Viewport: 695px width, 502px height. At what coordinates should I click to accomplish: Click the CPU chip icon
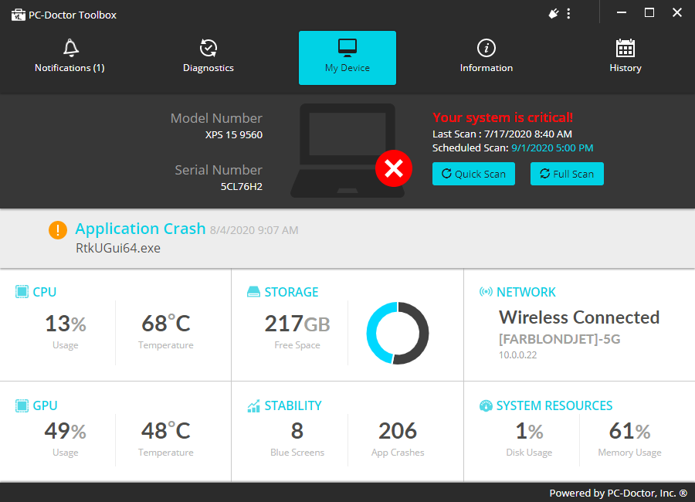tap(22, 292)
